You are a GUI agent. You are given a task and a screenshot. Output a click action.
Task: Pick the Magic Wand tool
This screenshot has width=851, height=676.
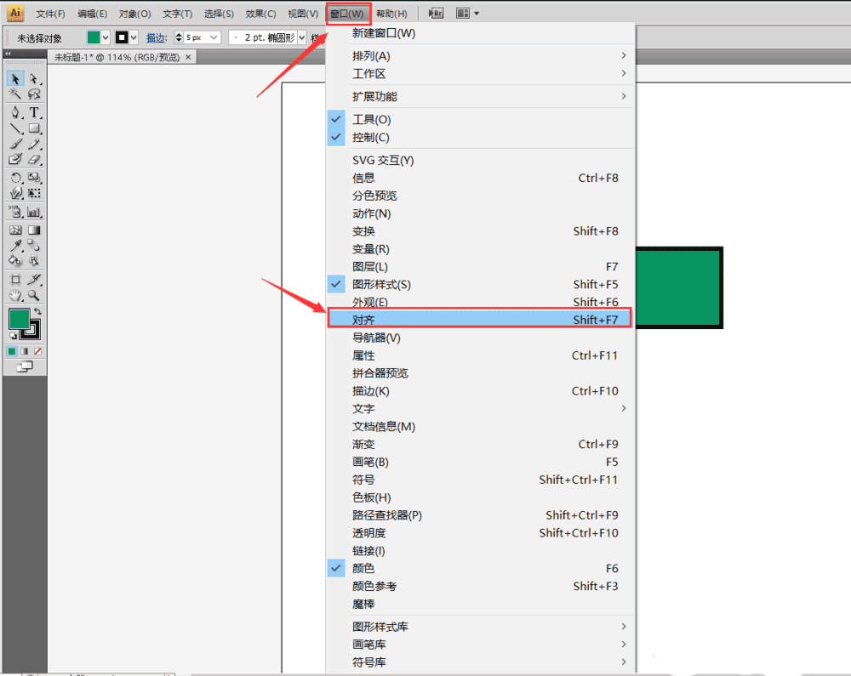pos(15,94)
